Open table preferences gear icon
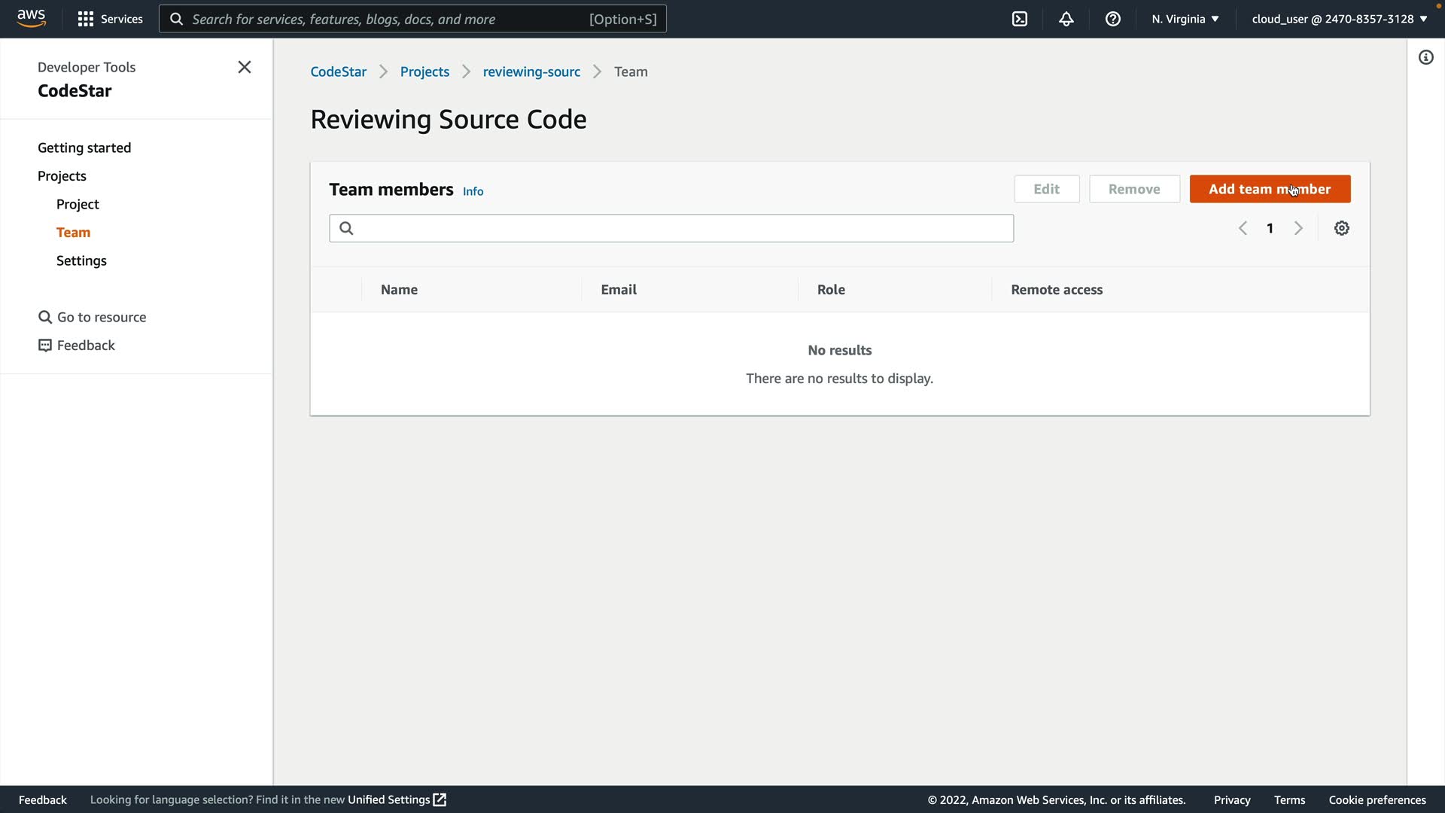The width and height of the screenshot is (1445, 813). pos(1342,228)
